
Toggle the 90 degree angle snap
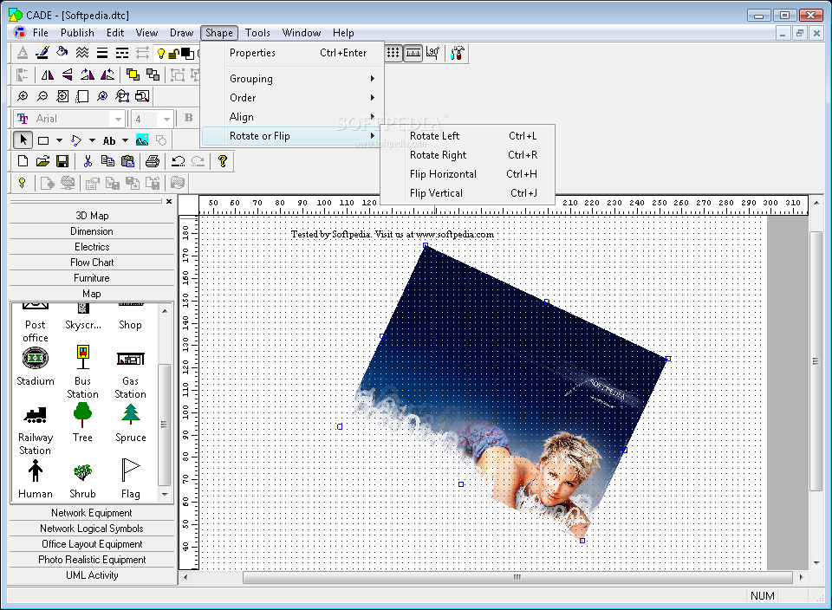(x=433, y=53)
